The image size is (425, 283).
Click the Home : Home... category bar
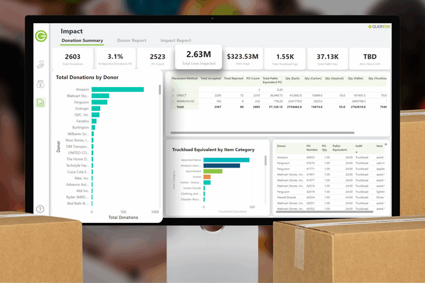[207, 182]
